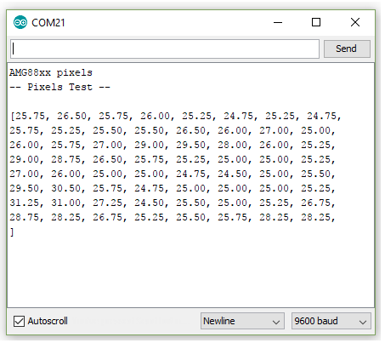Click the Autoscroll label text

point(48,321)
